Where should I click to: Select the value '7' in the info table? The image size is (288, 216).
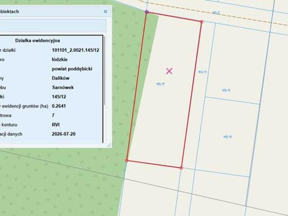(53, 115)
